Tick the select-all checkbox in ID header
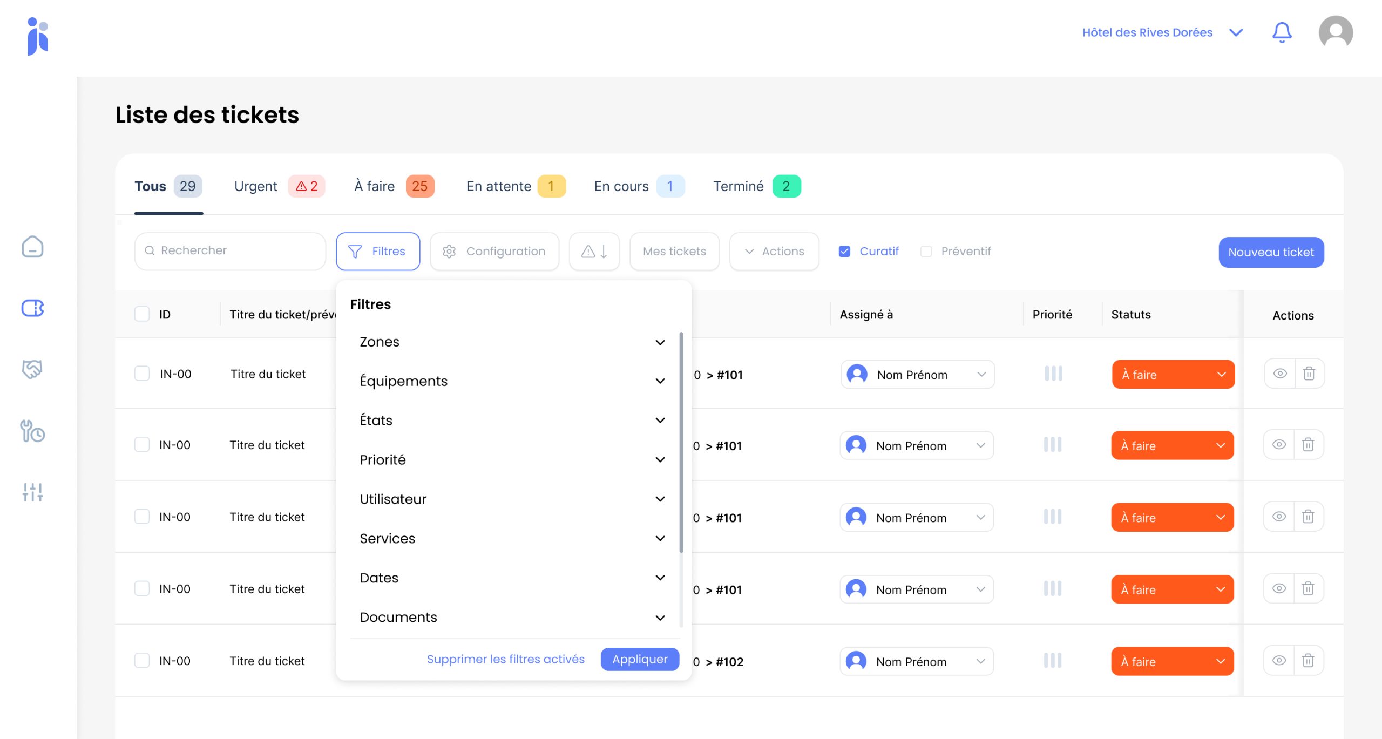Viewport: 1382px width, 739px height. pyautogui.click(x=142, y=314)
